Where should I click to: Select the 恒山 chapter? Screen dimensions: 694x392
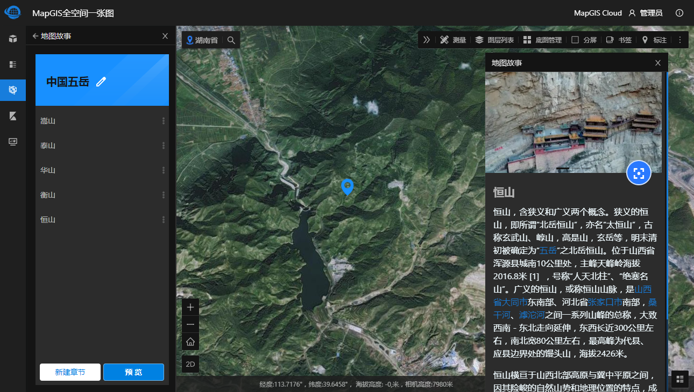click(102, 220)
